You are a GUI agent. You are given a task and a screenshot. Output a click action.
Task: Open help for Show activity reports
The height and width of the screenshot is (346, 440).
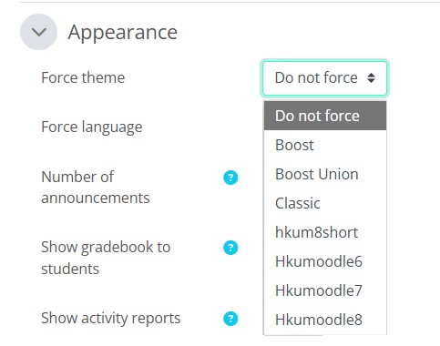230,319
